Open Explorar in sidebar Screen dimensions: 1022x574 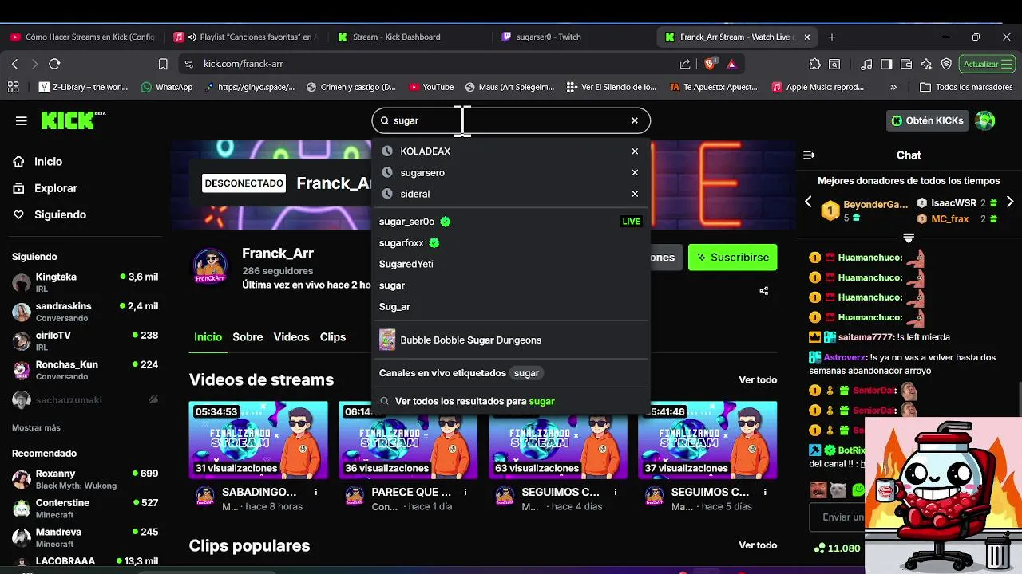point(55,188)
